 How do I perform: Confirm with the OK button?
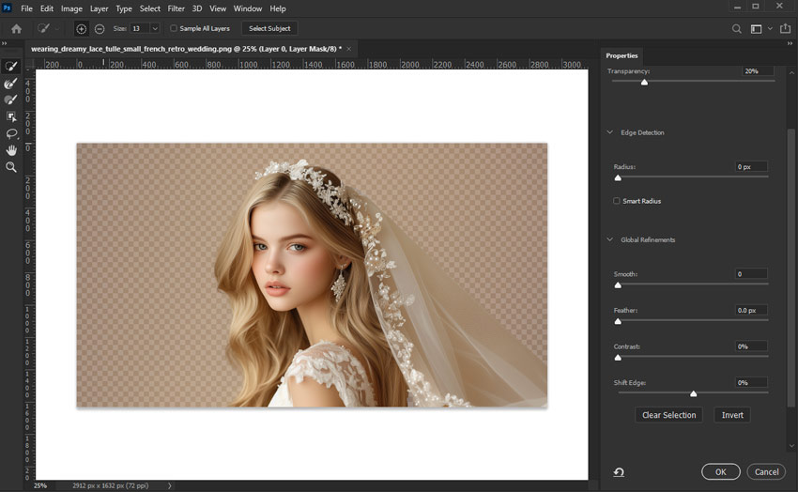point(721,472)
